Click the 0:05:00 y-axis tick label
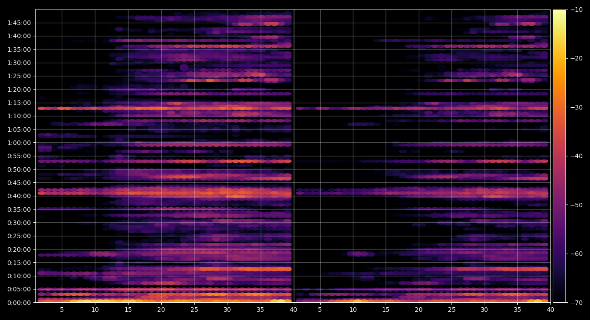This screenshot has width=590, height=320. (19, 289)
